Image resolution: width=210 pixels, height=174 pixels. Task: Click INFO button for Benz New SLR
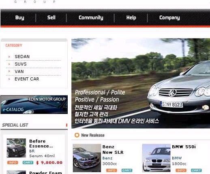[111, 170]
